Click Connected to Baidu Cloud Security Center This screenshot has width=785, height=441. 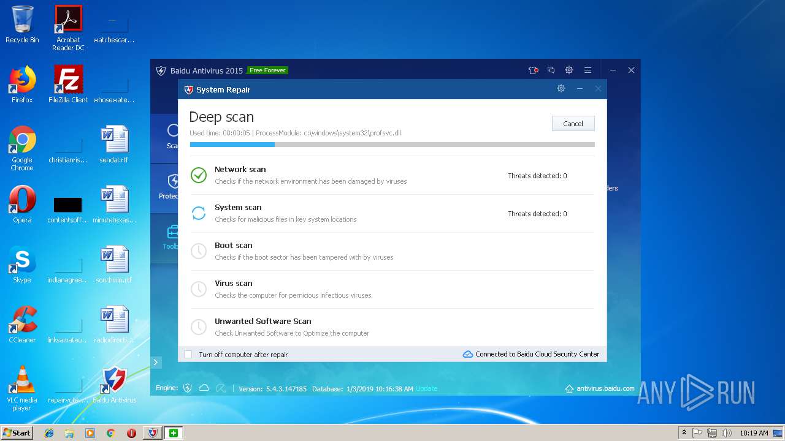[537, 354]
